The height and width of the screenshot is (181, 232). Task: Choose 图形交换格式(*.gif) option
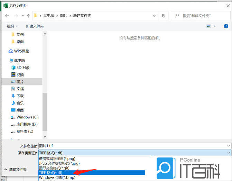click(x=54, y=168)
